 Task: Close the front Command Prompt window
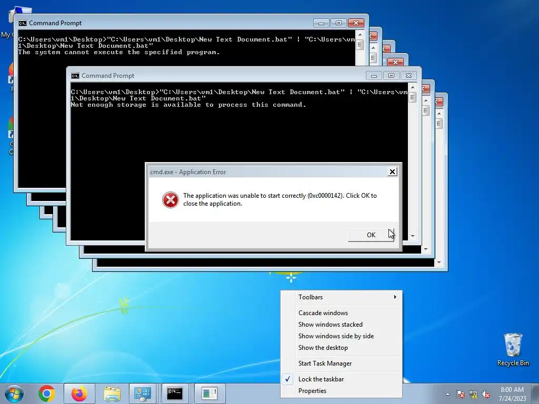tap(408, 76)
